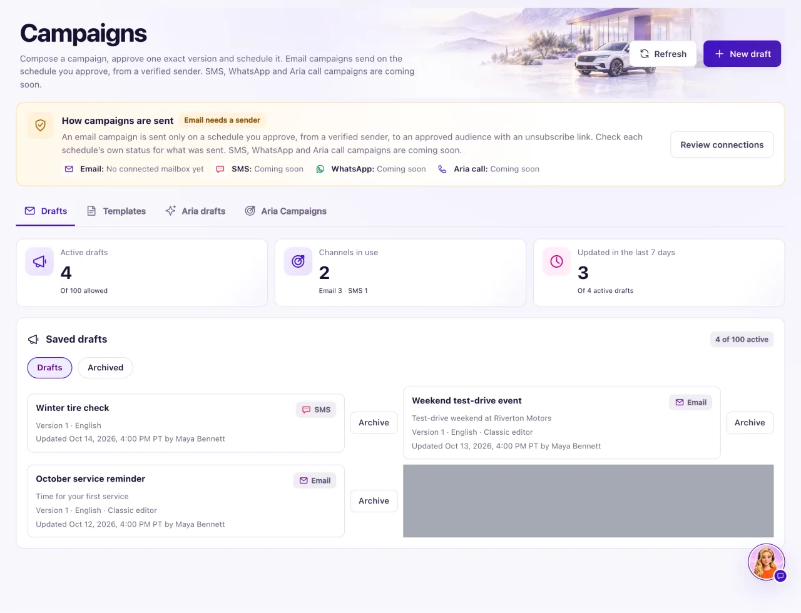Click the SMS chat bubble status icon

coord(220,169)
